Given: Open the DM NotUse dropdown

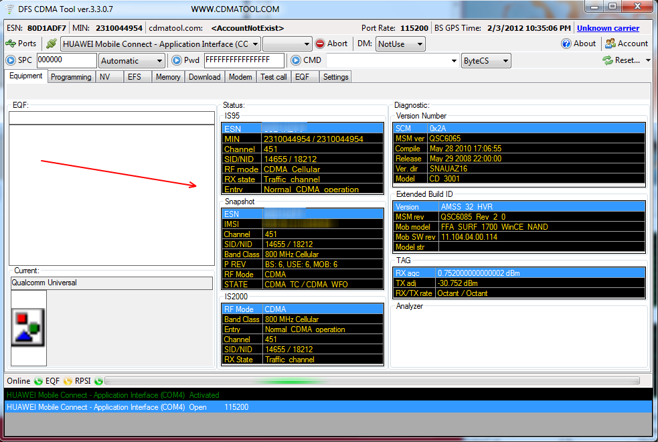Looking at the screenshot, I should [x=400, y=44].
